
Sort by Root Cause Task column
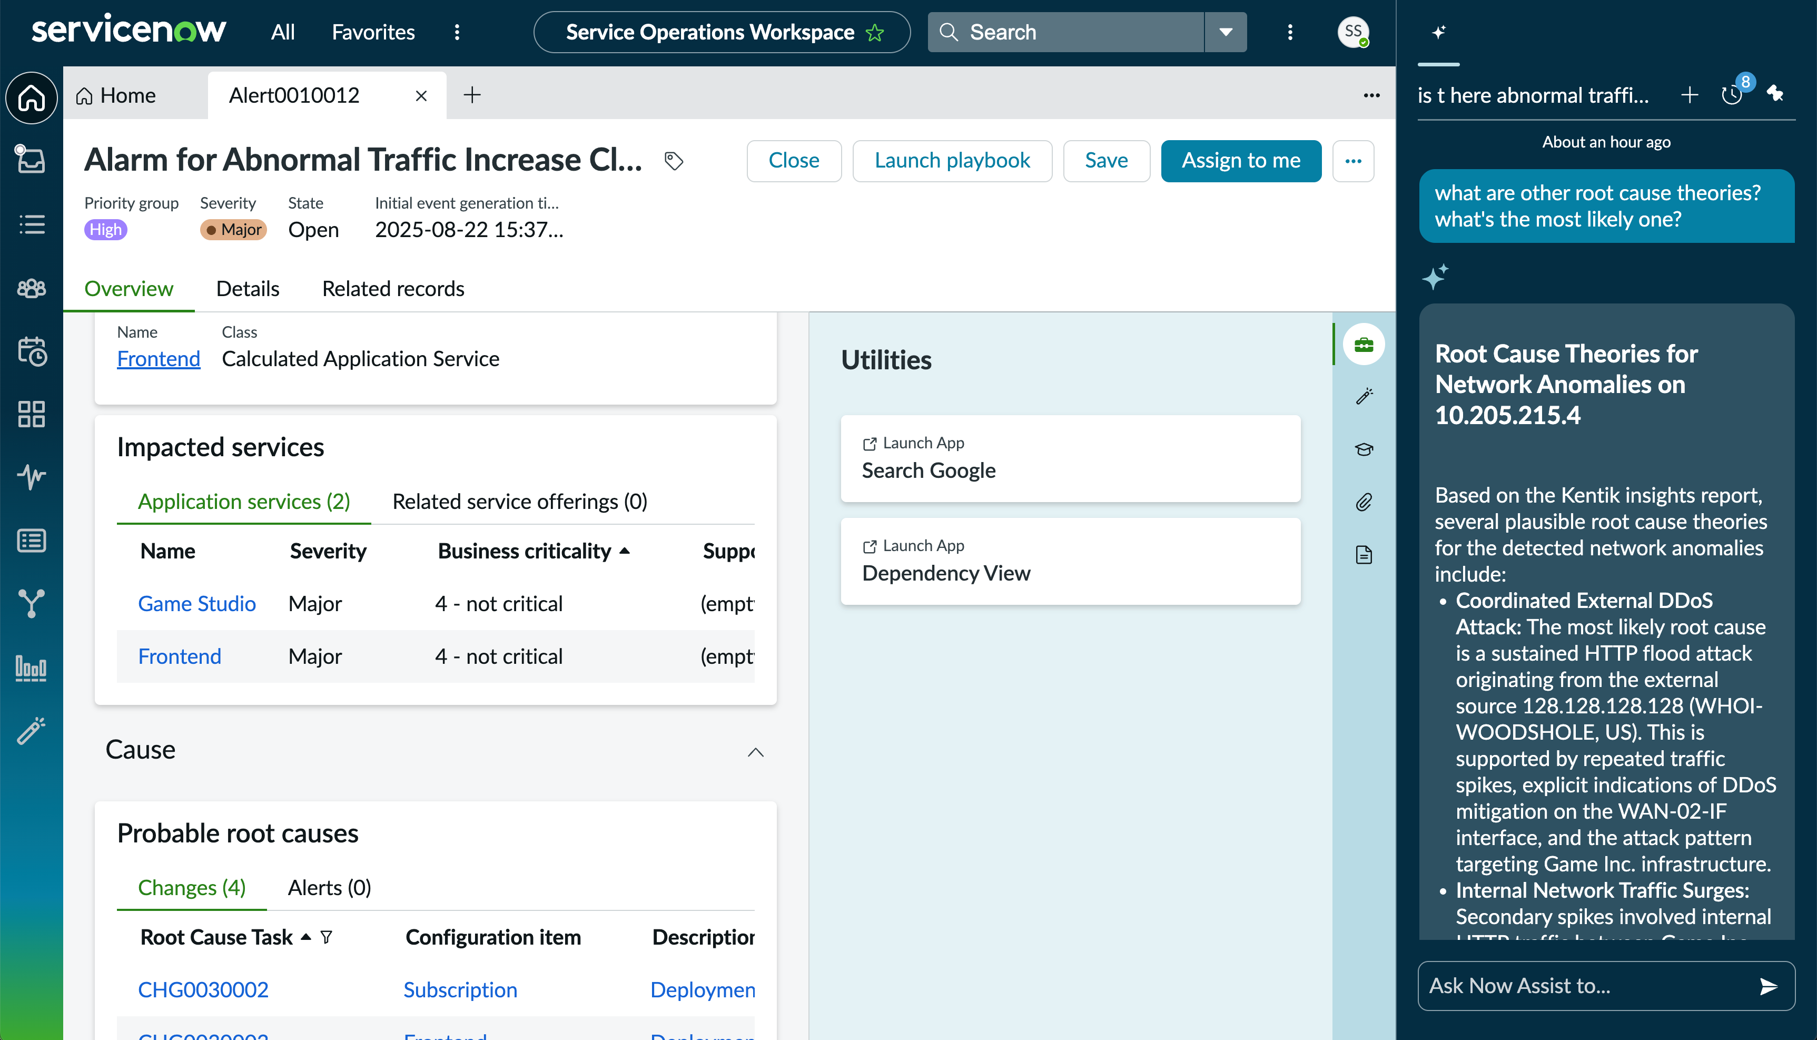(x=225, y=937)
